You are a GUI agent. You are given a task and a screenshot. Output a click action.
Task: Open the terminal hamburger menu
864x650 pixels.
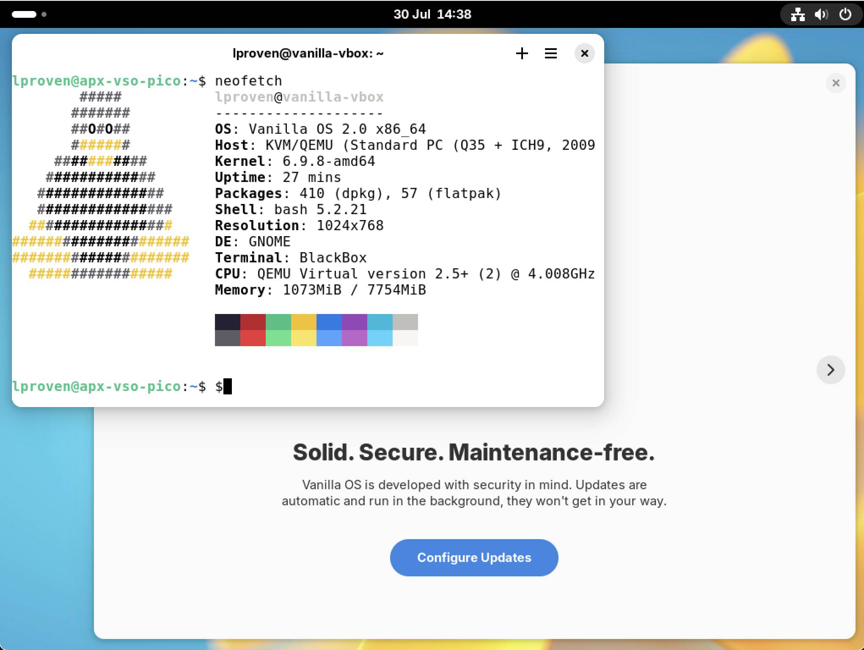point(550,53)
